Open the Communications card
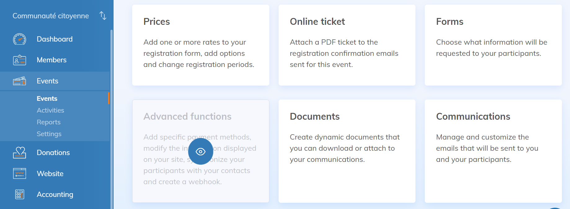This screenshot has height=209, width=570. pos(493,151)
